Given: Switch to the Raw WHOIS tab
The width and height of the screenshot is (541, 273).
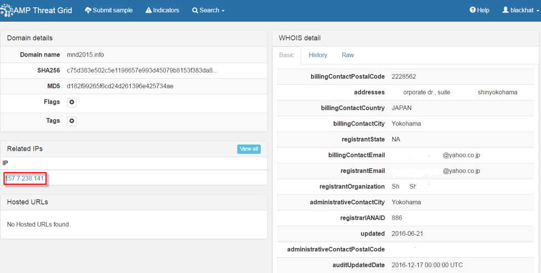Looking at the screenshot, I should [348, 55].
